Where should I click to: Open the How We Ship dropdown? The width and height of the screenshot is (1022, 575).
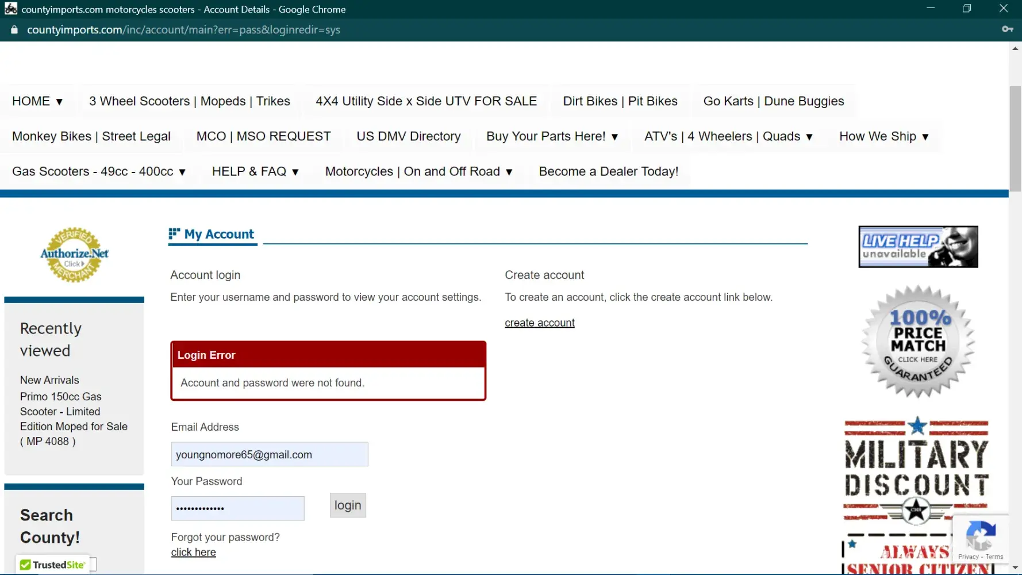[883, 136]
